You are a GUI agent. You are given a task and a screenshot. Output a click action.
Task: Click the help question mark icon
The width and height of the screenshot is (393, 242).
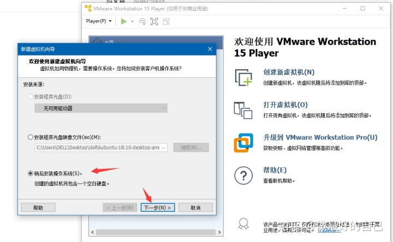point(243,176)
